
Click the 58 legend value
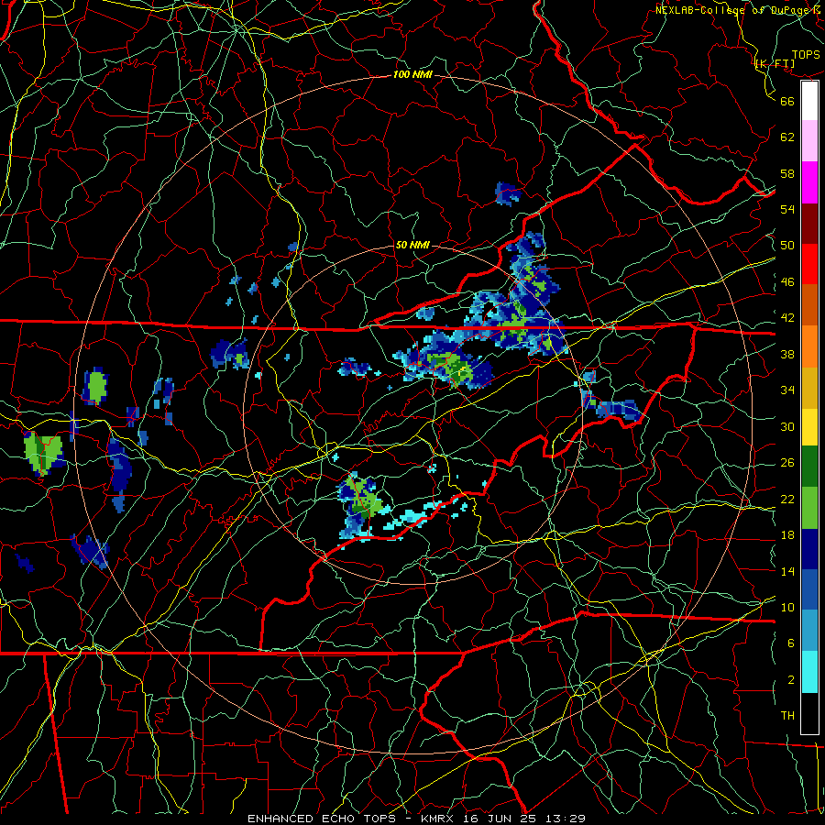point(787,173)
